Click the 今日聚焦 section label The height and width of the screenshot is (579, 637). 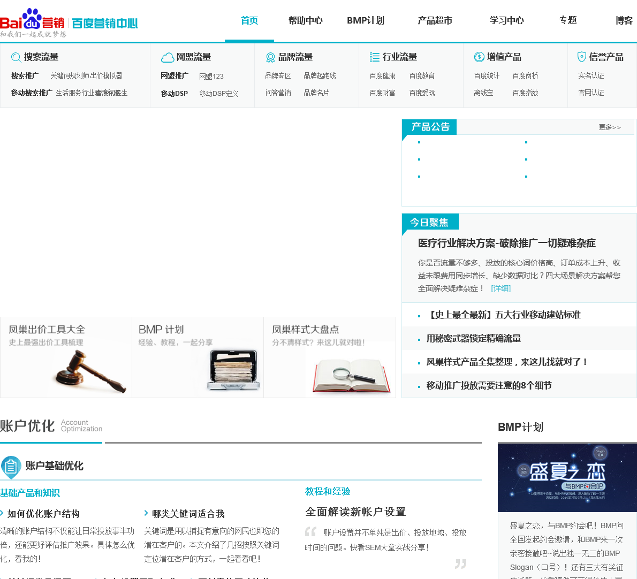[x=430, y=222]
